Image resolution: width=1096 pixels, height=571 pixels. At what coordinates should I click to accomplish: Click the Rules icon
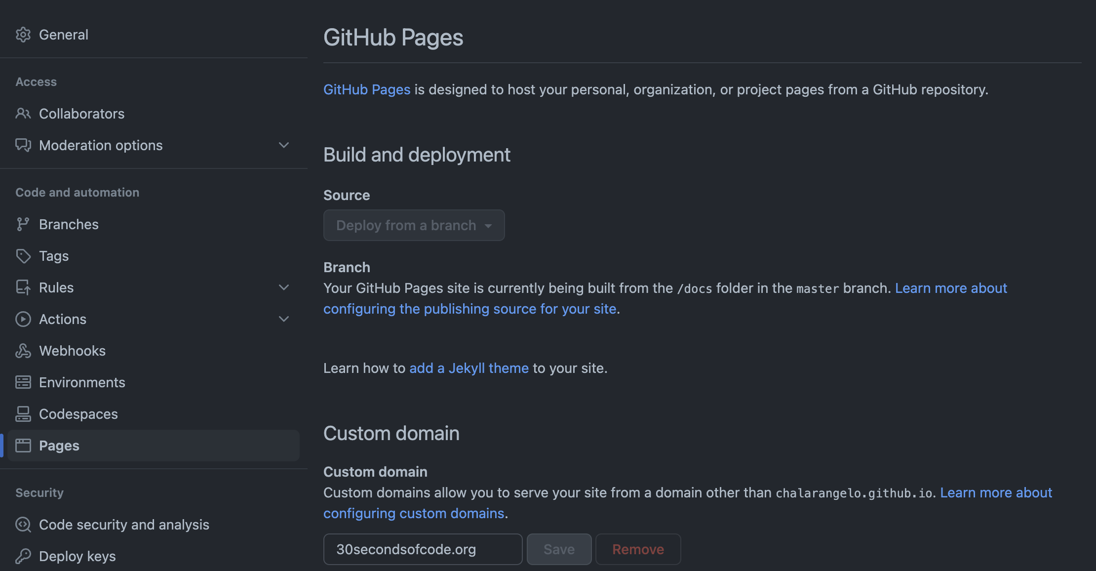[23, 287]
